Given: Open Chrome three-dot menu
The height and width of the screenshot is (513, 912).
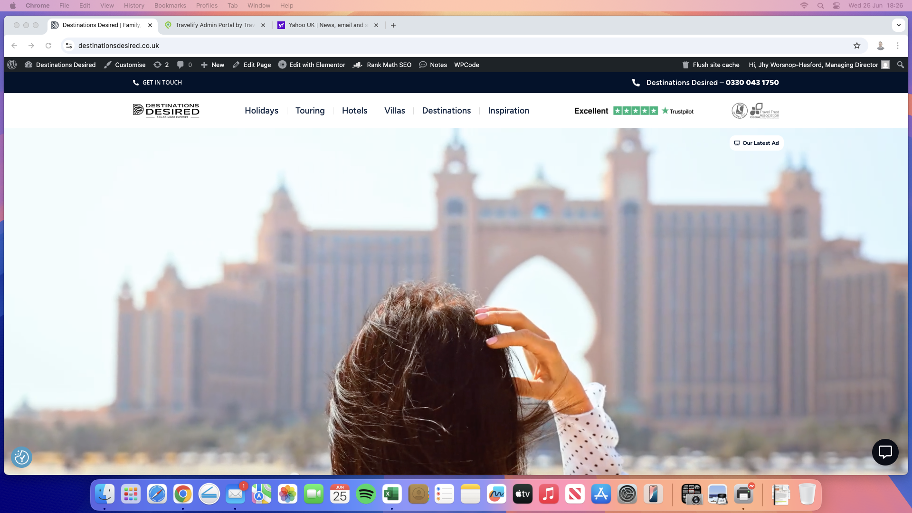Looking at the screenshot, I should [897, 46].
